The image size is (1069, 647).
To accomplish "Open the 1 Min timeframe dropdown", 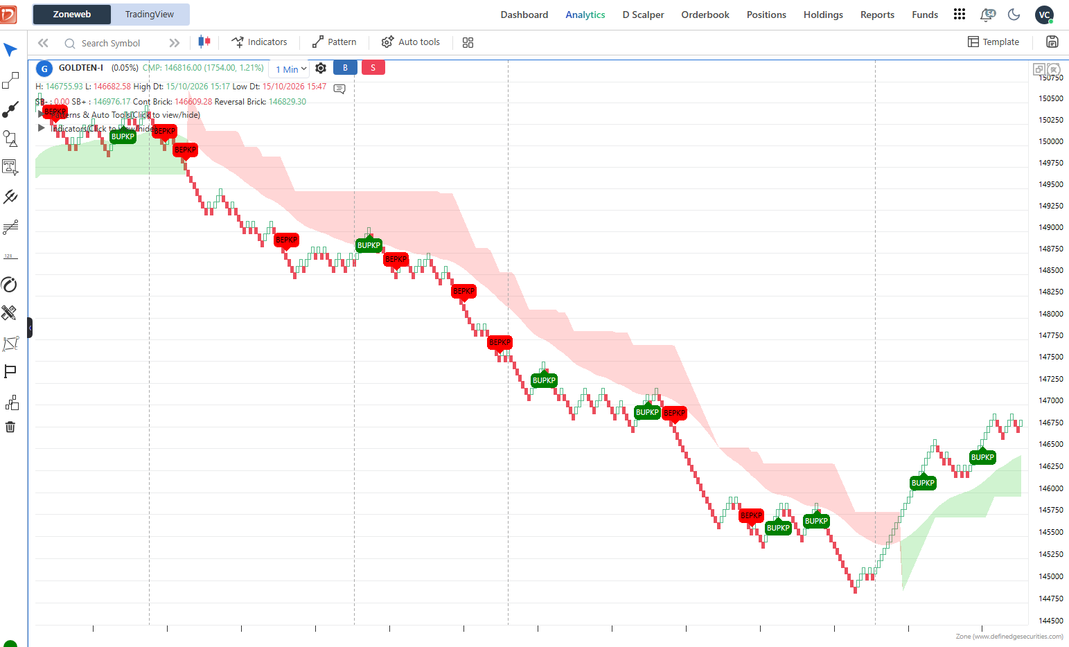I will 291,69.
